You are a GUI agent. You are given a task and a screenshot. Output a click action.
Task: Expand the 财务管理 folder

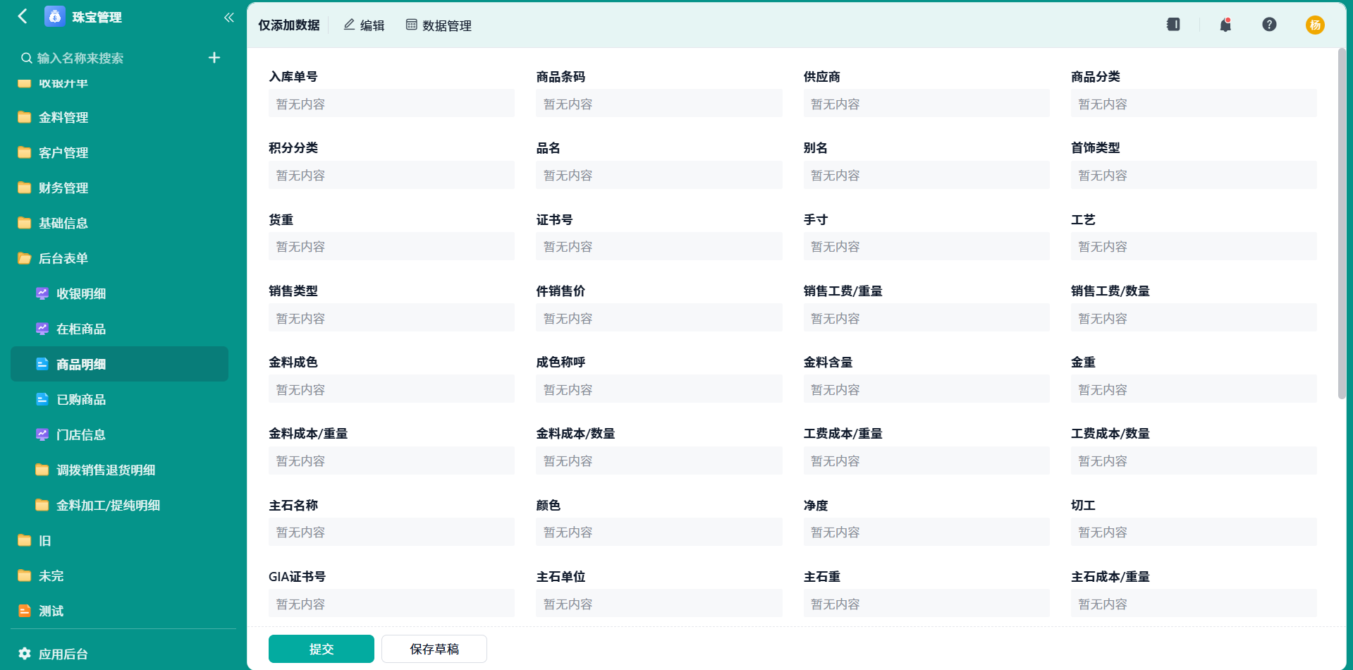(x=119, y=188)
